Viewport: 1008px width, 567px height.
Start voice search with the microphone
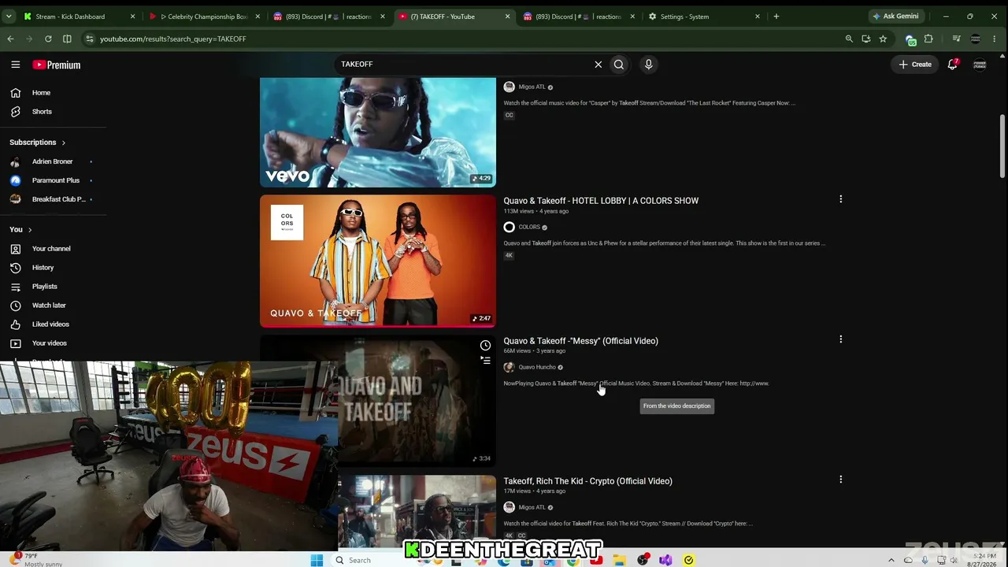(649, 65)
